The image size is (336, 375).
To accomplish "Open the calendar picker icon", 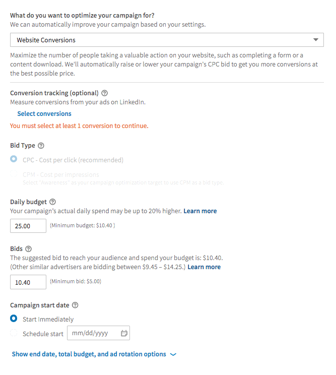I will (x=124, y=333).
